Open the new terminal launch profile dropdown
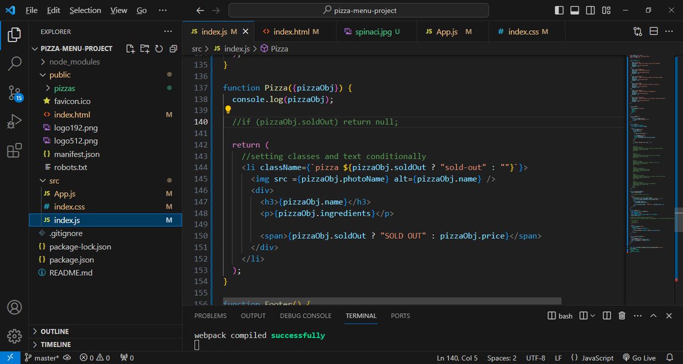The image size is (683, 364). coord(593,316)
